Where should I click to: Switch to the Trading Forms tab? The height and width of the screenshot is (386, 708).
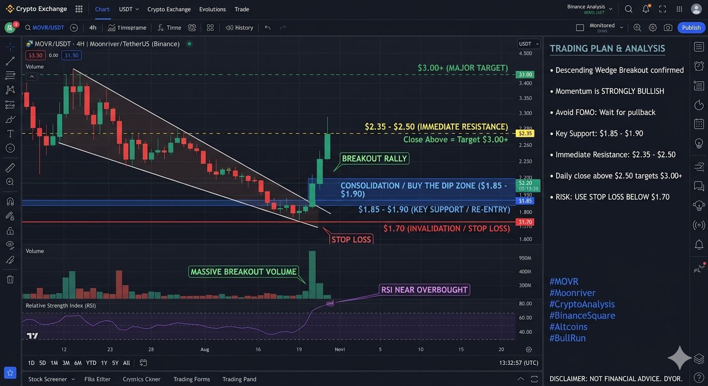[192, 379]
